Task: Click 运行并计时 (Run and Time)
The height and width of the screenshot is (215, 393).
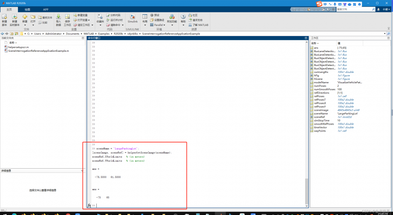Action: (114, 20)
